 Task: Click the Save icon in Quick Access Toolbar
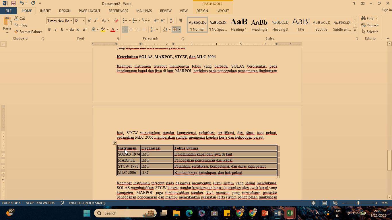(x=13, y=3)
